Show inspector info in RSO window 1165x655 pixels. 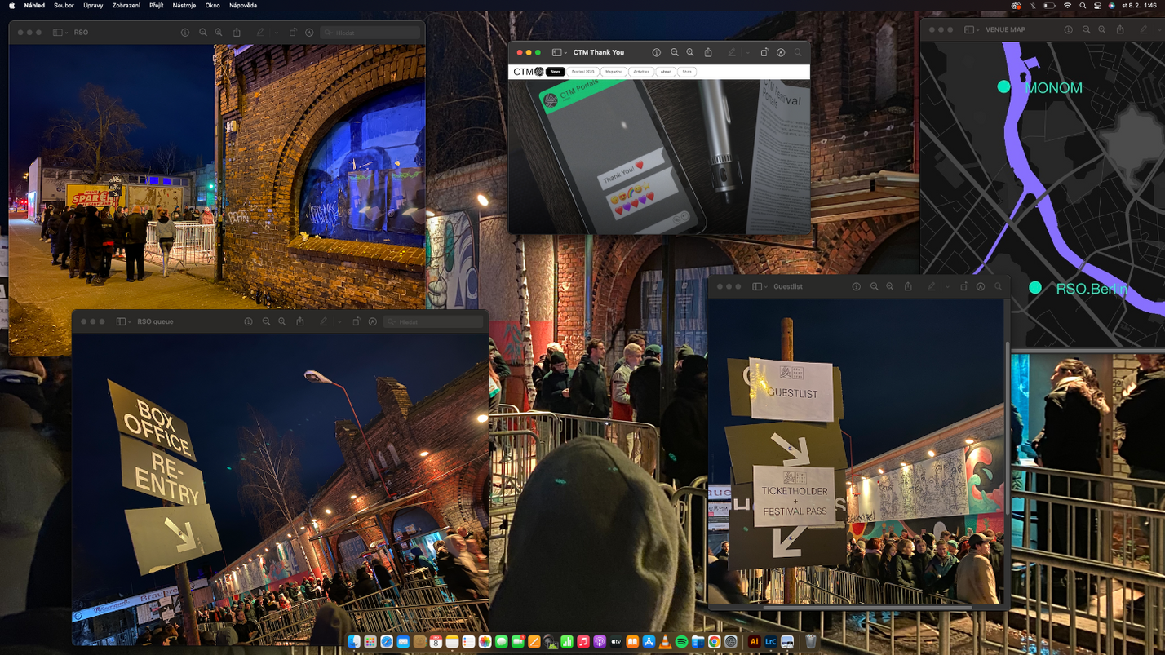click(185, 33)
